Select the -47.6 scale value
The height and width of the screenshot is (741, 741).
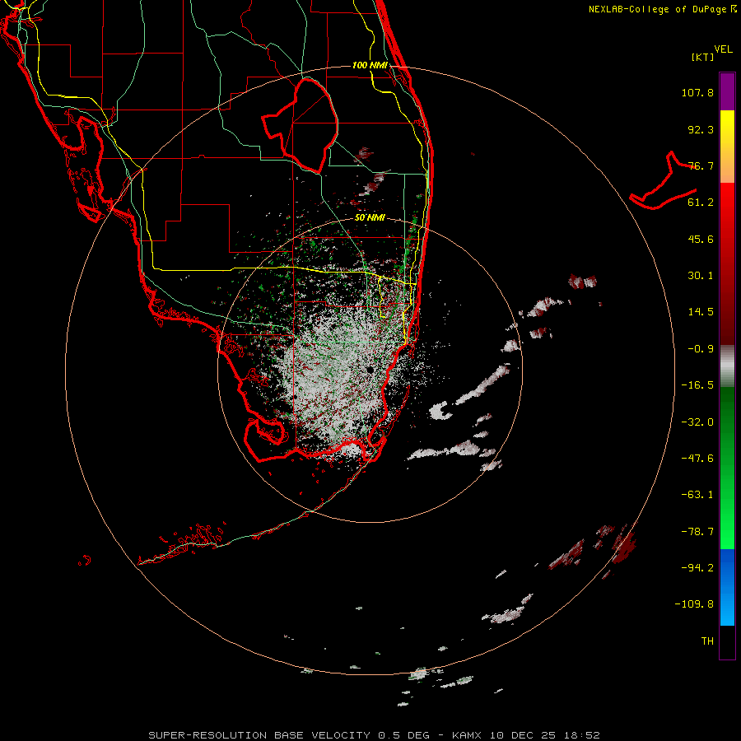click(x=697, y=459)
